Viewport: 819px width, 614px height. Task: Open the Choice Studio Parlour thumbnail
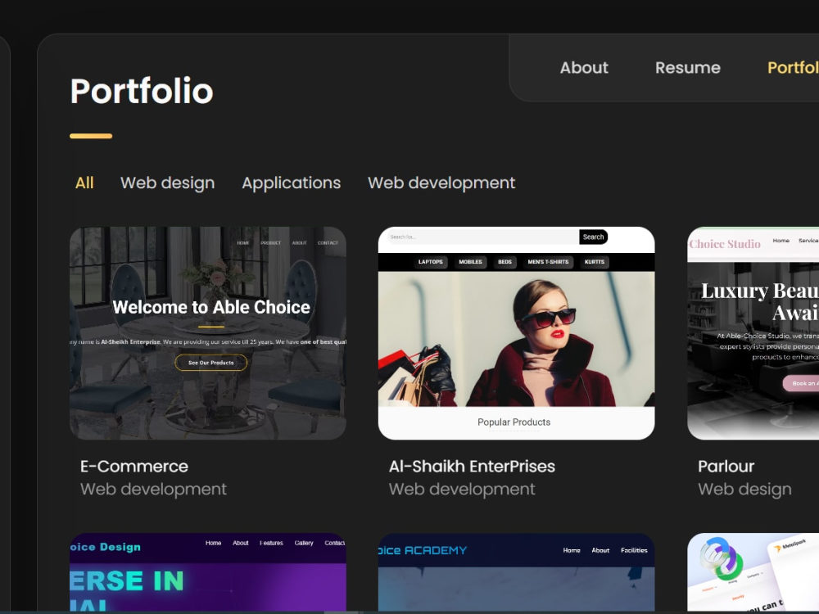click(x=753, y=333)
